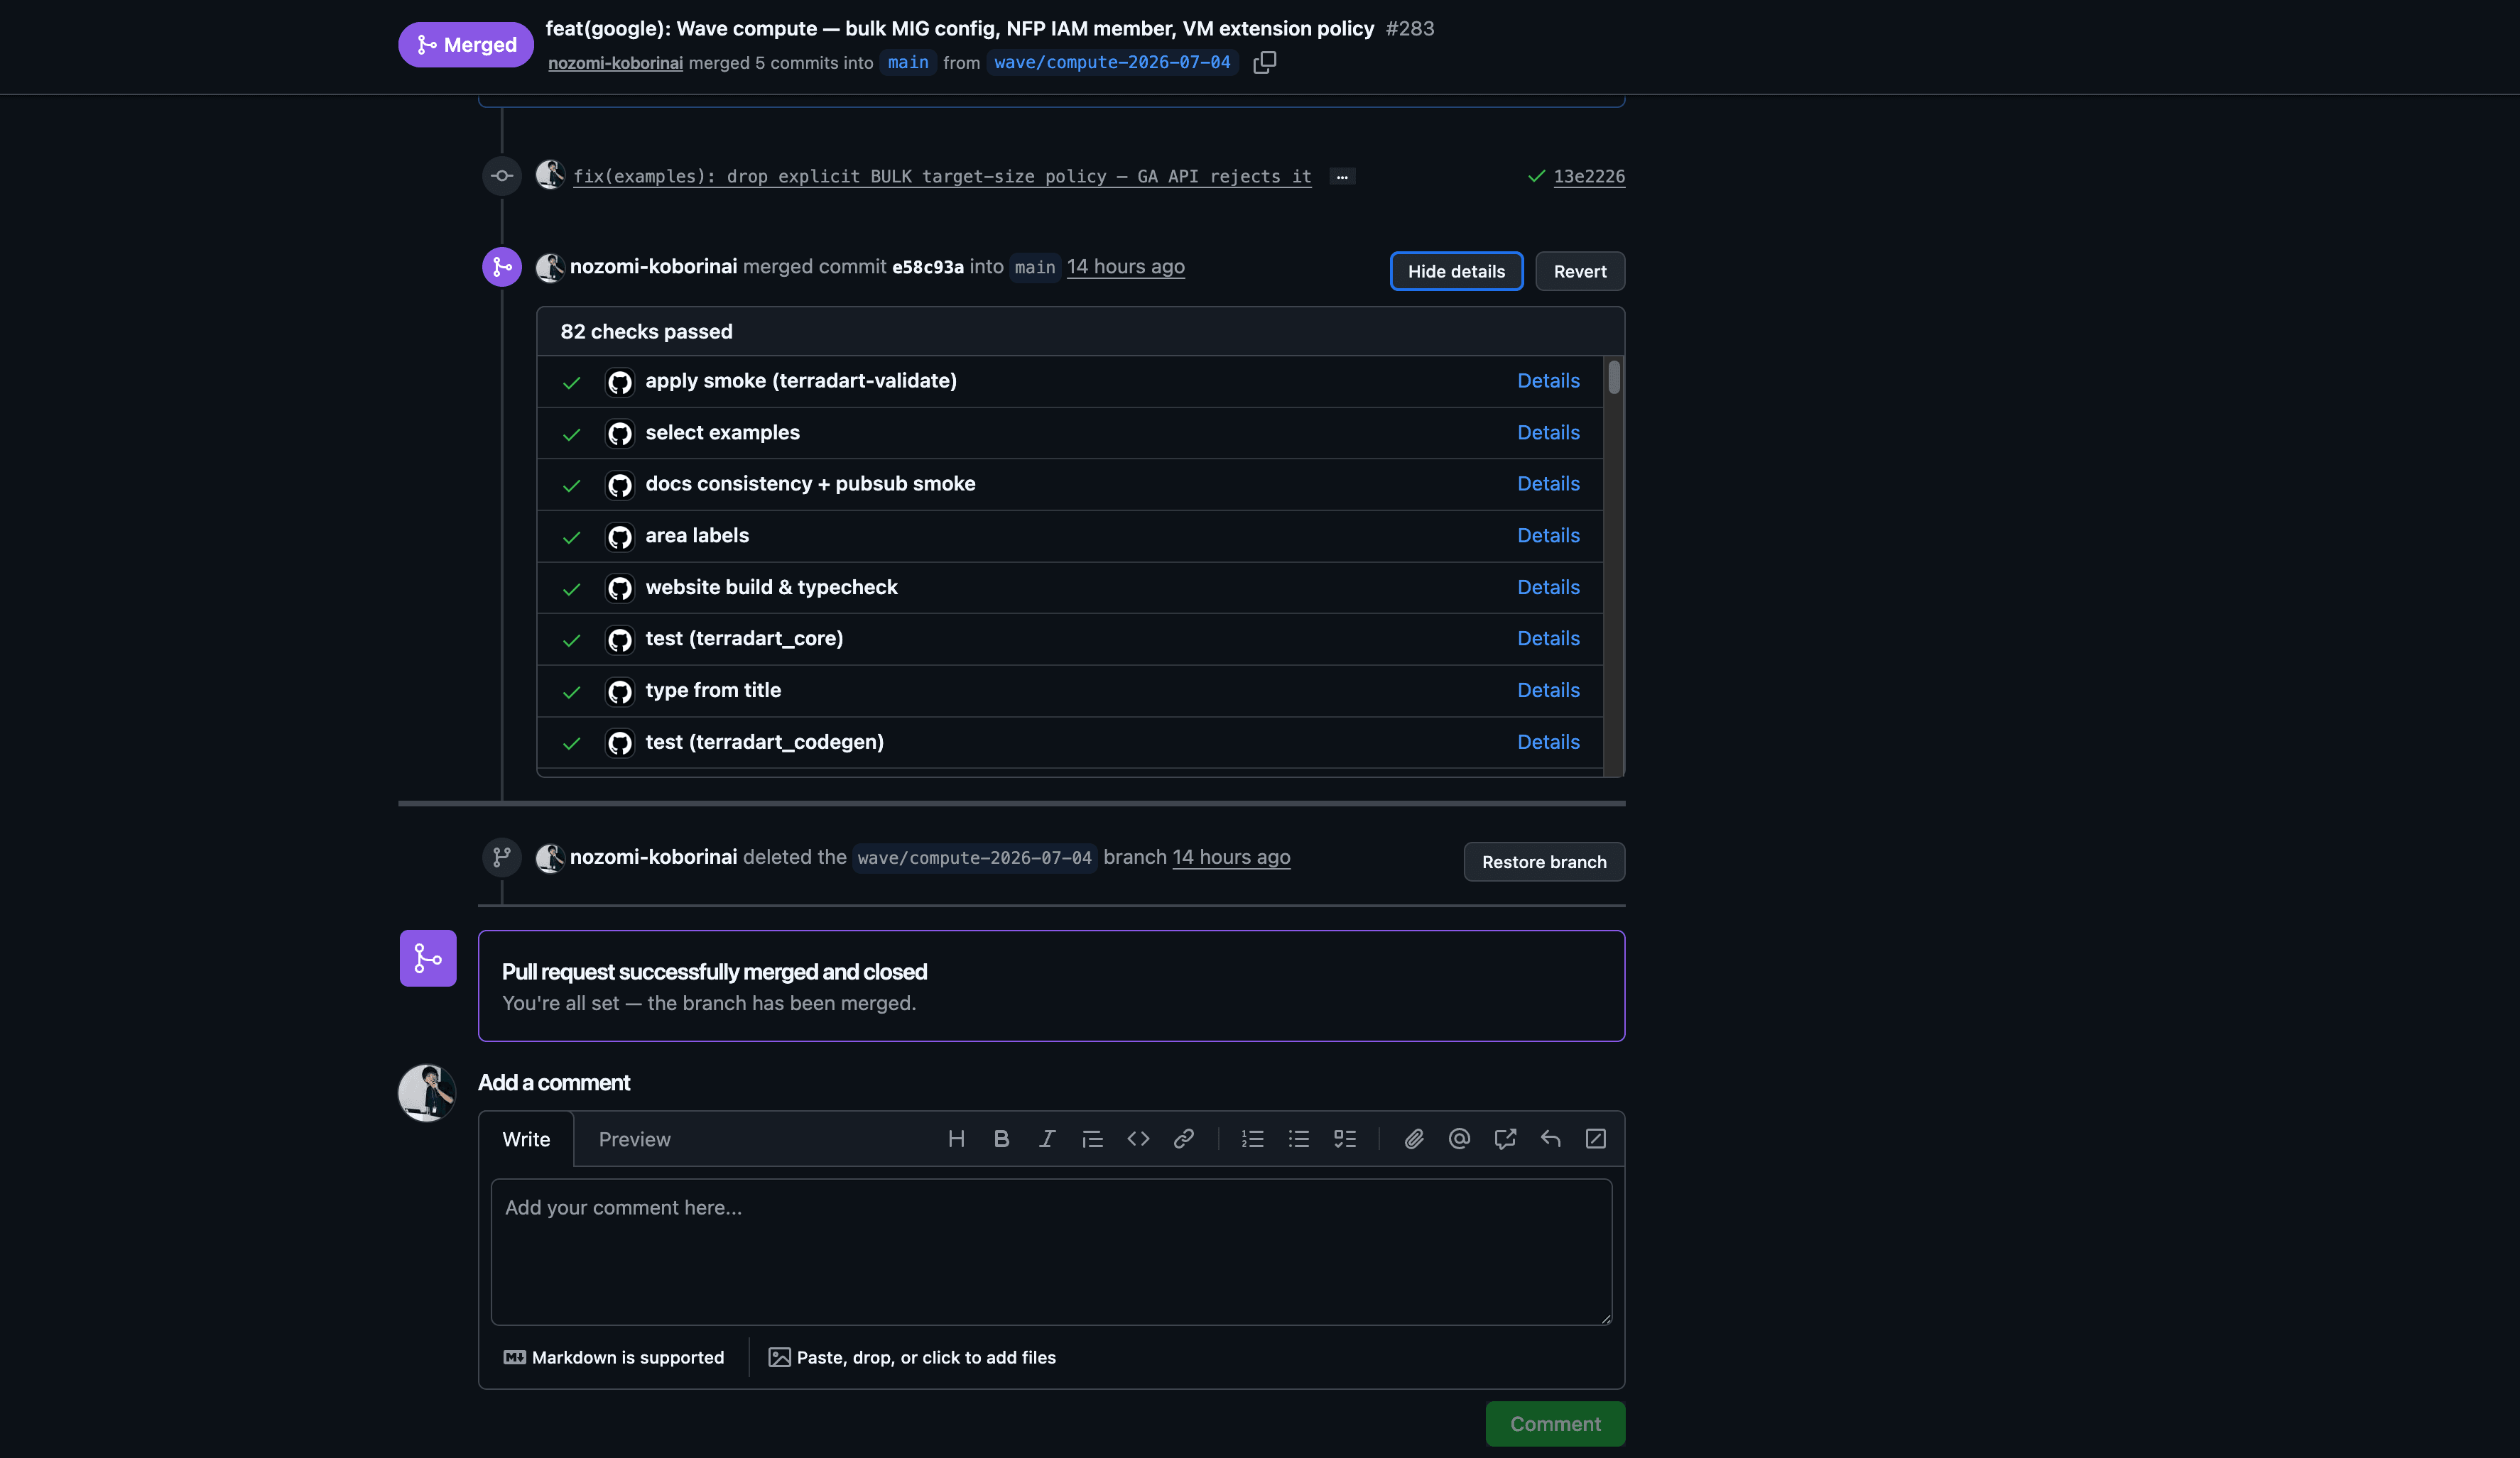The height and width of the screenshot is (1458, 2520).
Task: Open Details for area labels check
Action: point(1548,536)
